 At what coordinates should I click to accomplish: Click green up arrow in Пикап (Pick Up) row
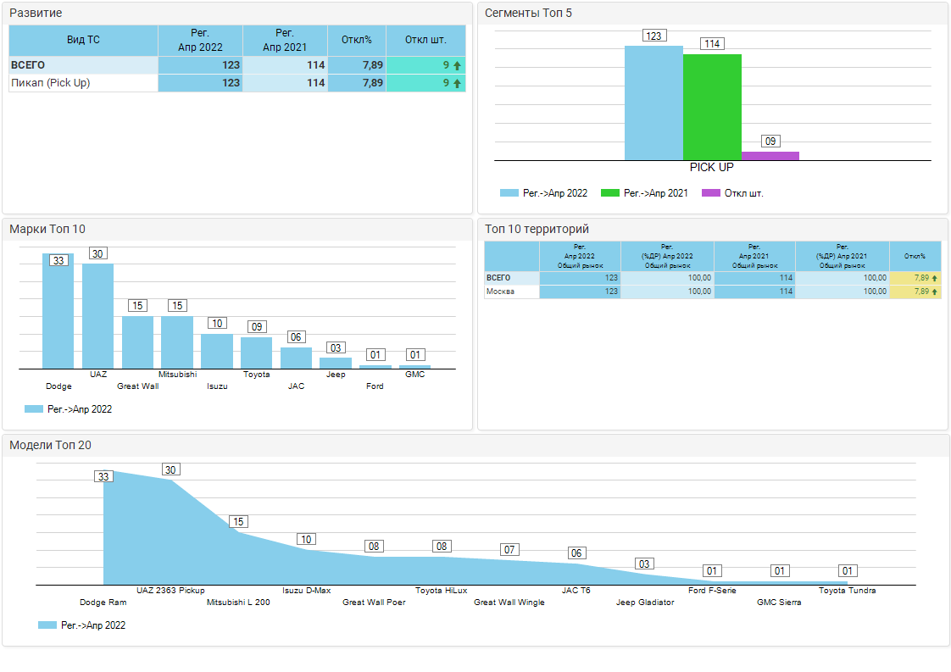tap(458, 83)
